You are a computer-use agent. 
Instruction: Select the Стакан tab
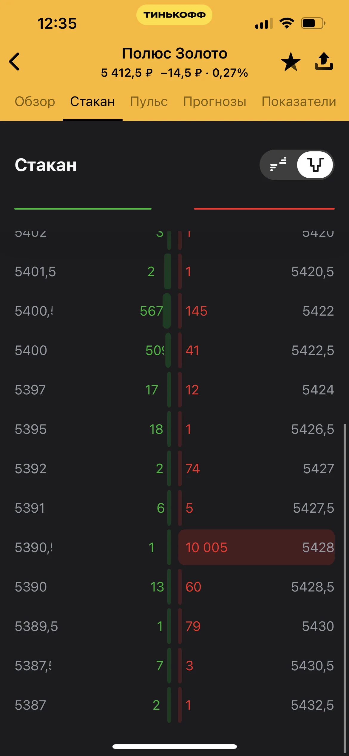click(92, 102)
